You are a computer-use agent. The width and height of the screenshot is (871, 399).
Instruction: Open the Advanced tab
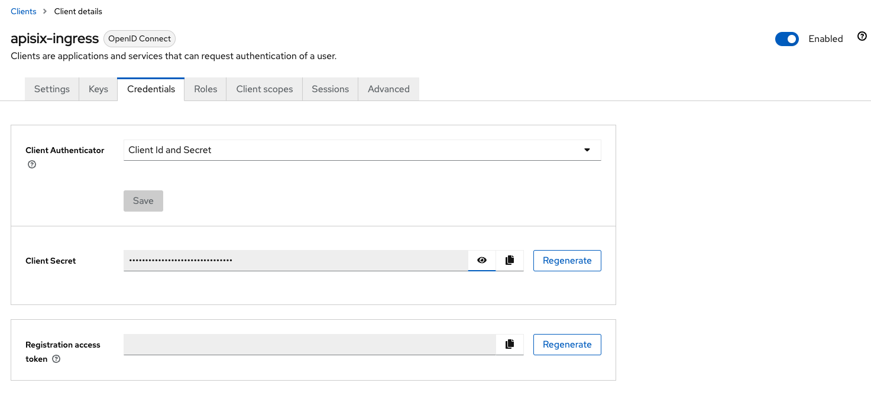coord(388,89)
